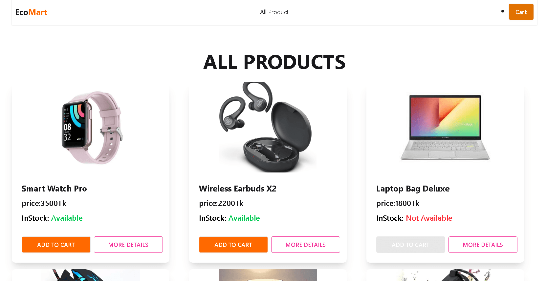
Task: Click the partial product image in bottom-left card
Action: coord(91,275)
